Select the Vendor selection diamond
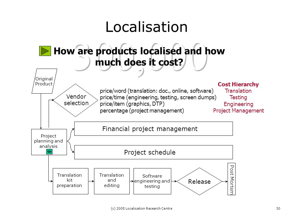Viewport: 283px width, 212px height. 76,100
